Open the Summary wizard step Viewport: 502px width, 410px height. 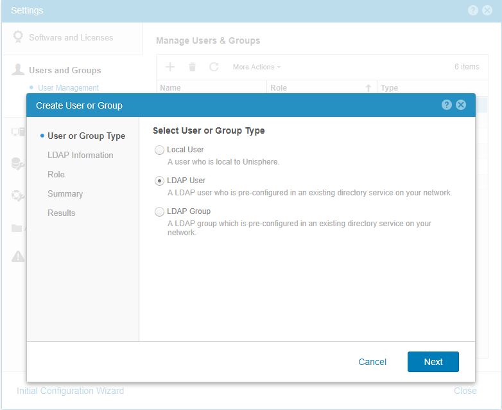65,193
